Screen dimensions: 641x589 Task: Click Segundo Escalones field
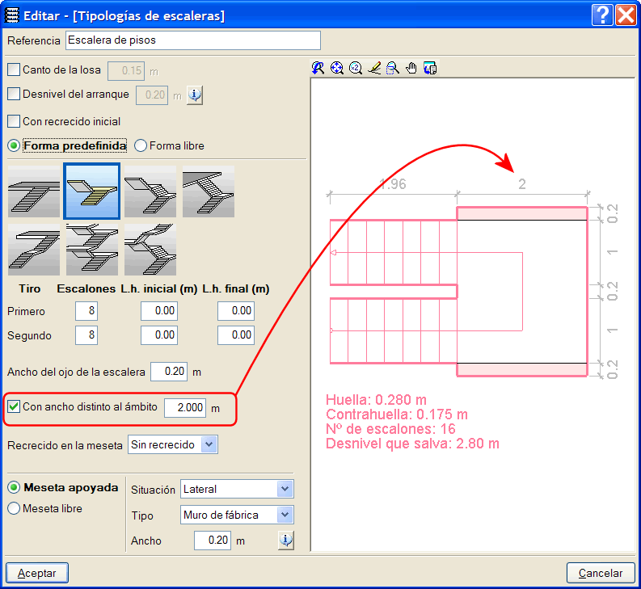(x=86, y=335)
